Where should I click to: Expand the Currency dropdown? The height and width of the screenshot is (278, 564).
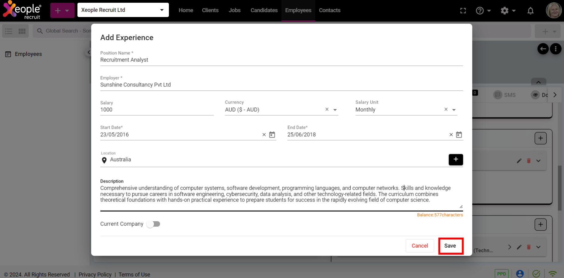point(335,110)
